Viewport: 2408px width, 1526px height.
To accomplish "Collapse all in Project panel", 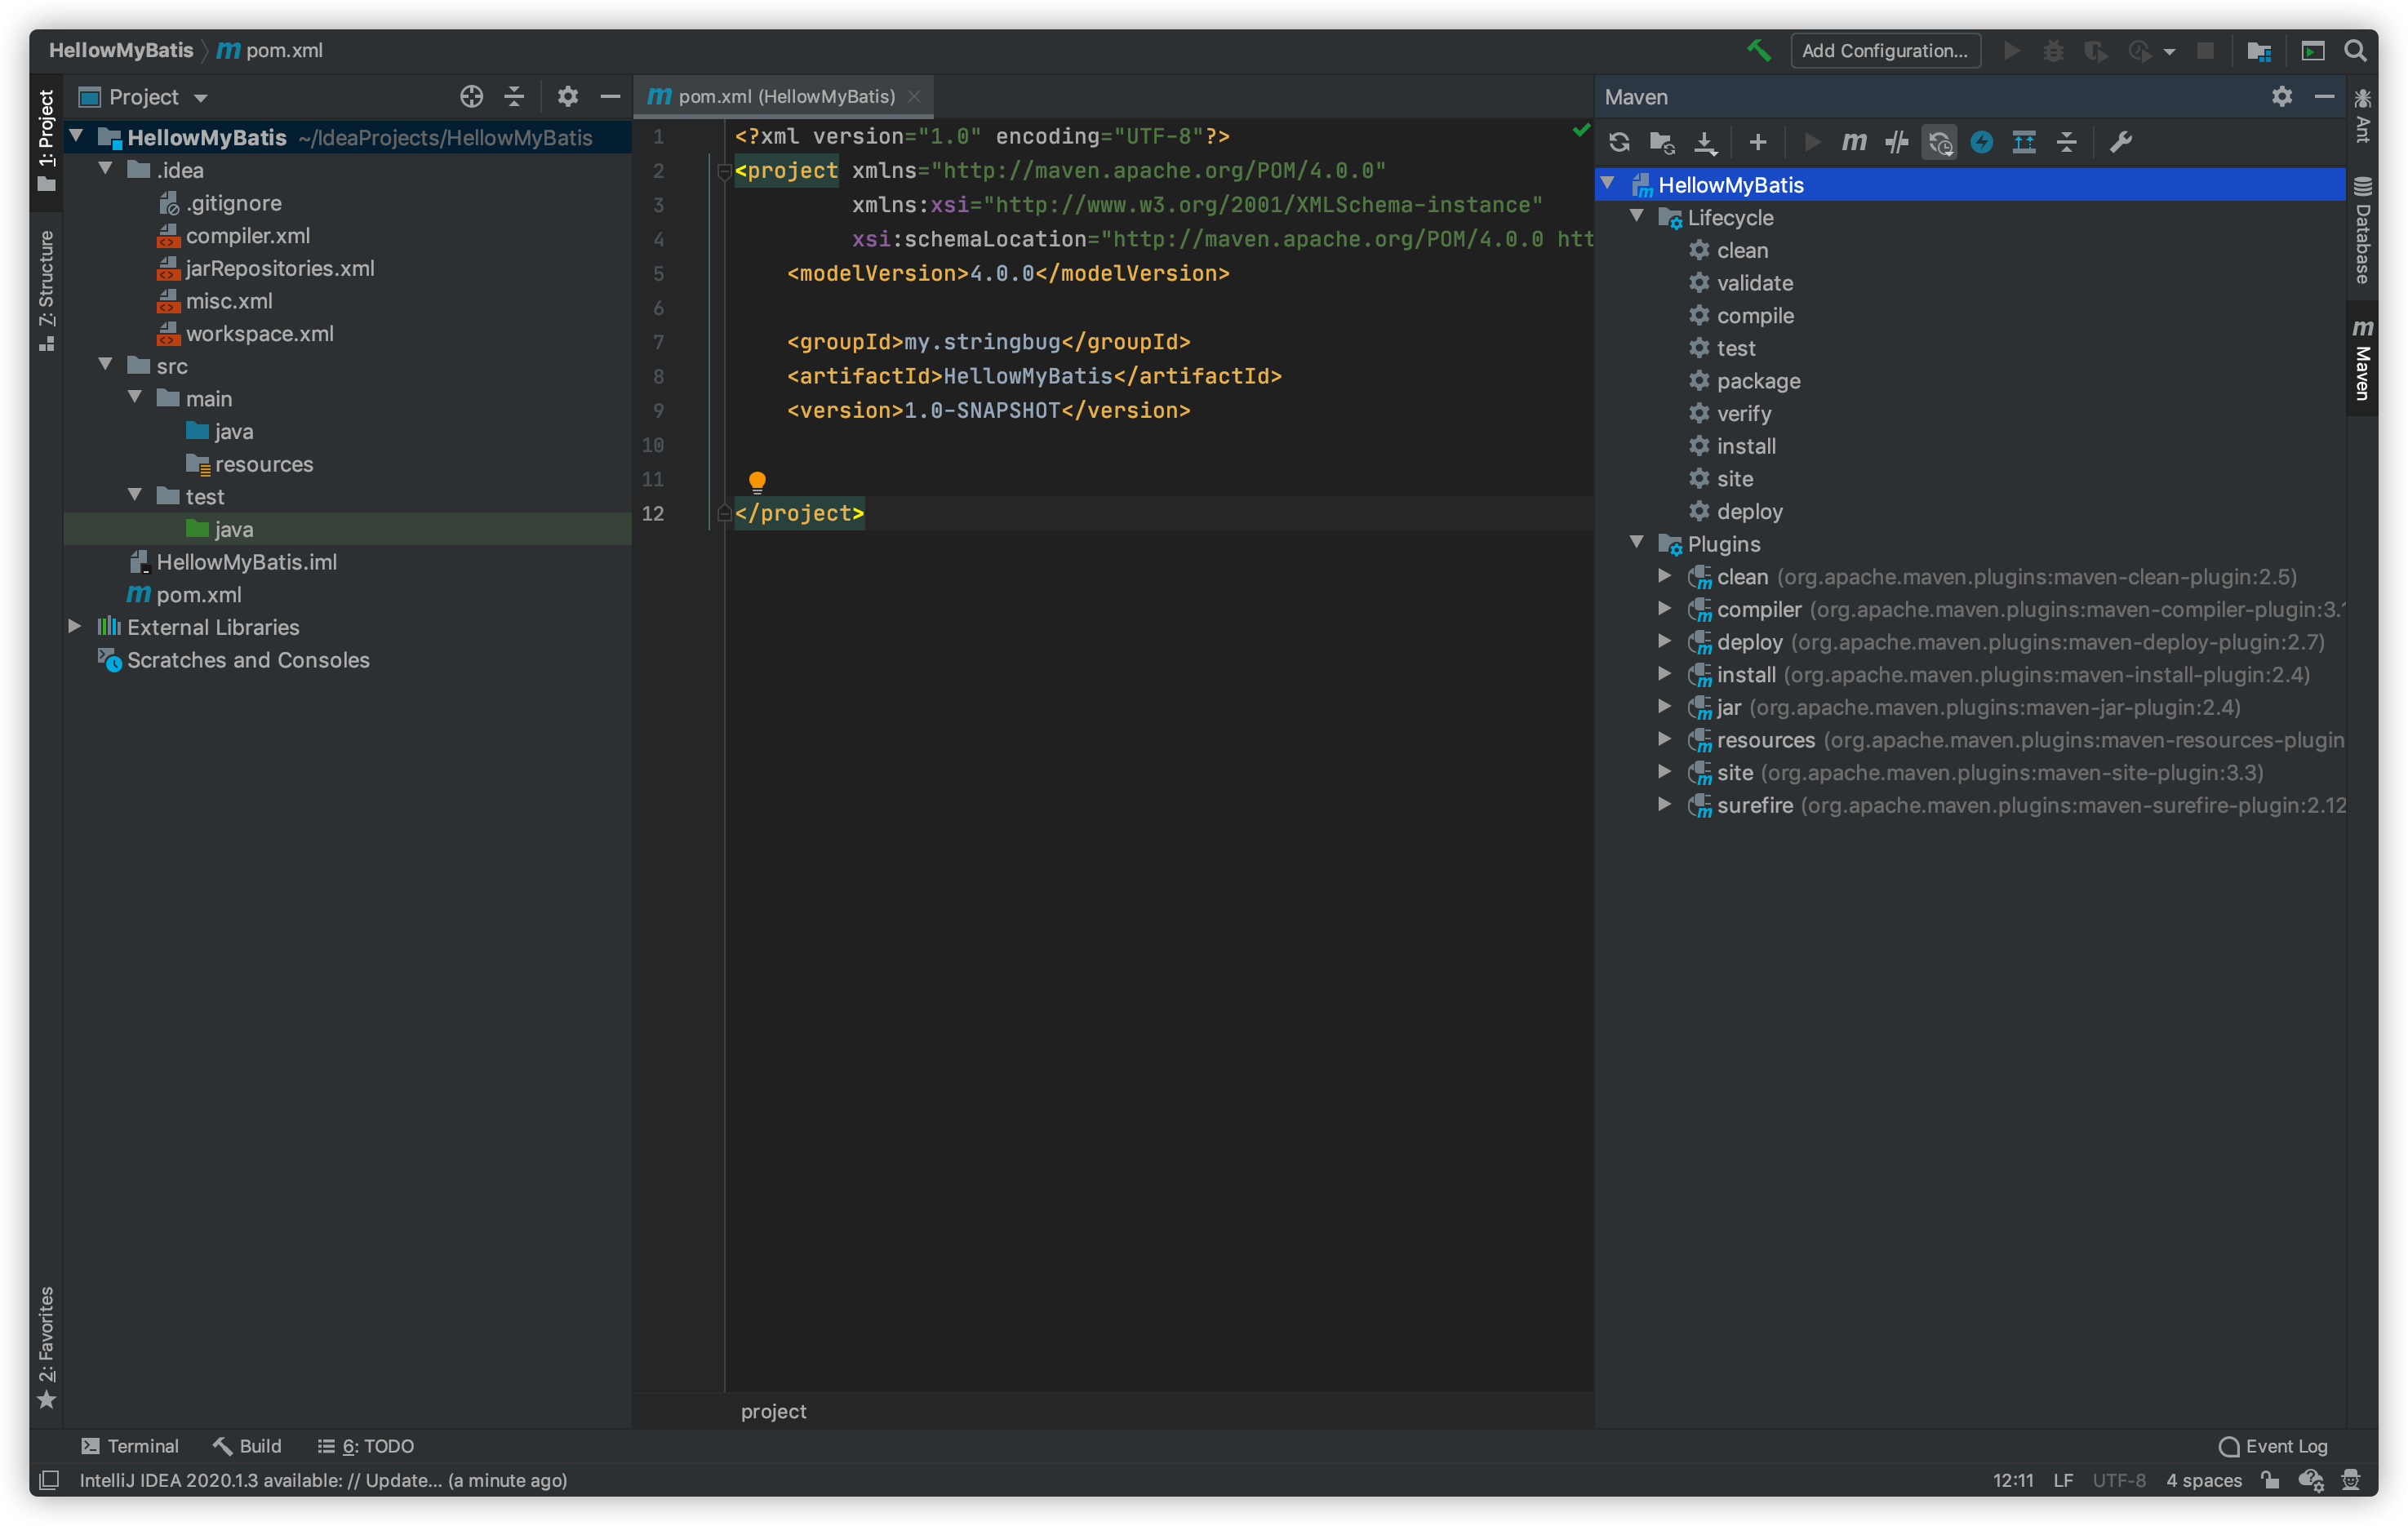I will pyautogui.click(x=514, y=96).
